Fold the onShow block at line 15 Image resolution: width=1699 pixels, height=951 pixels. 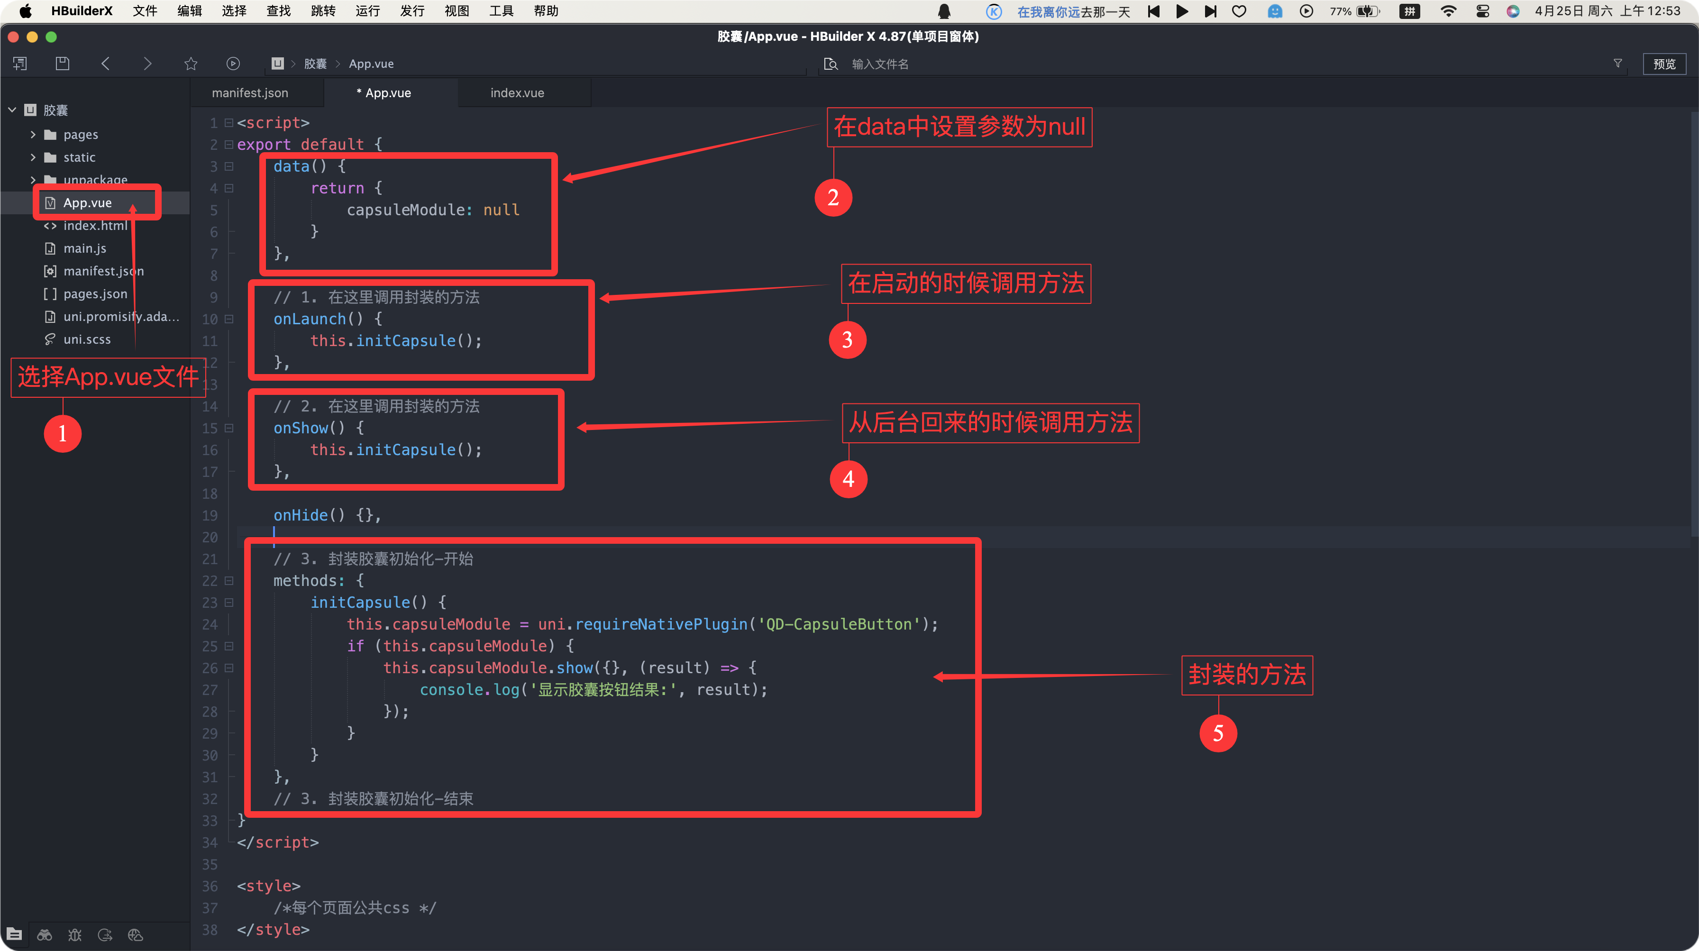(x=229, y=428)
